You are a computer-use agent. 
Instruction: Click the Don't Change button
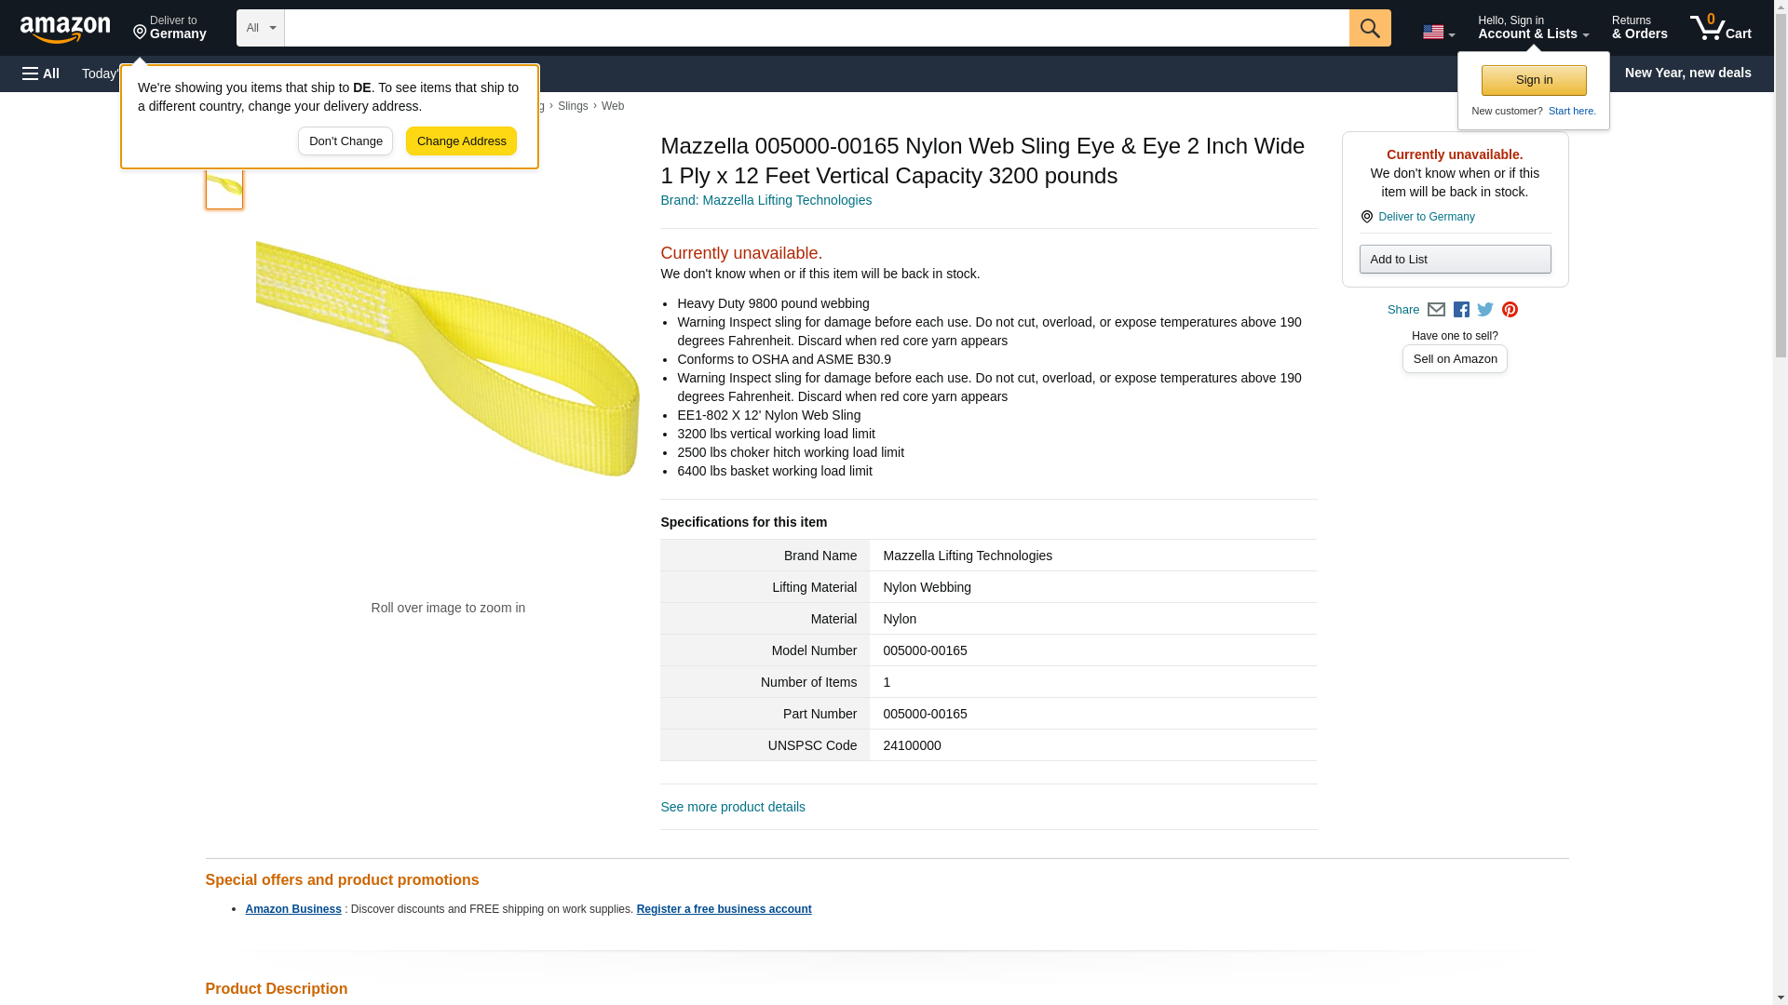pyautogui.click(x=345, y=141)
